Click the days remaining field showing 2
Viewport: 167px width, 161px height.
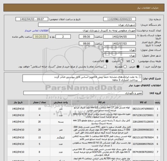(63, 37)
